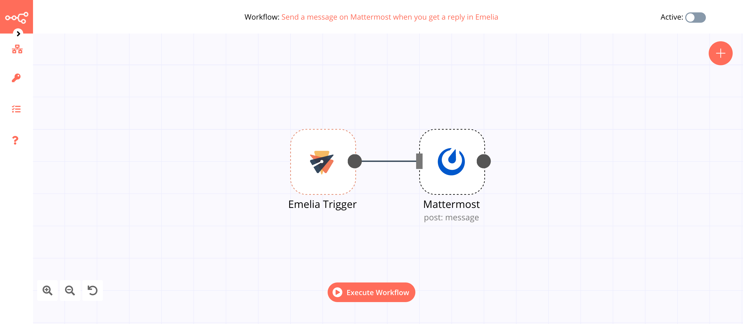Open the Mattermost post message action
The image size is (743, 324).
click(x=451, y=161)
